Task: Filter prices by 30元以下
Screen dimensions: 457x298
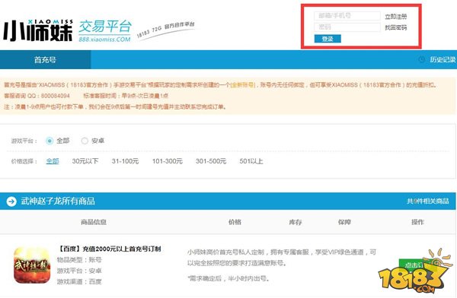Action: click(x=85, y=161)
